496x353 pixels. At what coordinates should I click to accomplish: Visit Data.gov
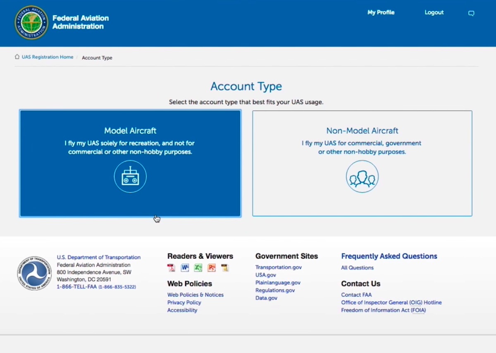click(266, 298)
